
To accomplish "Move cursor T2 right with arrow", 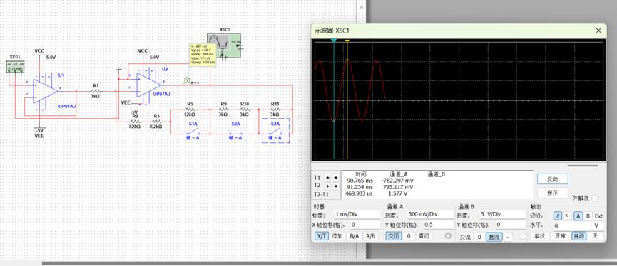I will click(x=335, y=186).
